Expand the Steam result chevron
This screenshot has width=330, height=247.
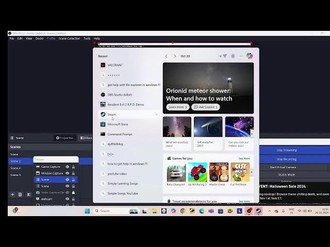click(x=156, y=114)
